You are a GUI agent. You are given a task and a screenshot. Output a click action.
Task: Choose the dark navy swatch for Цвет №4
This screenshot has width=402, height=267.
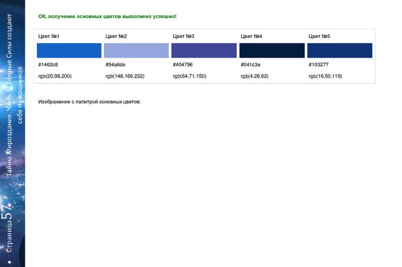point(272,50)
